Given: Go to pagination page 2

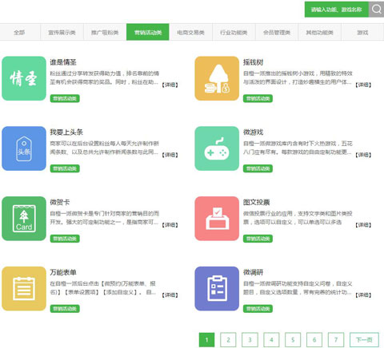Looking at the screenshot, I should 228,340.
